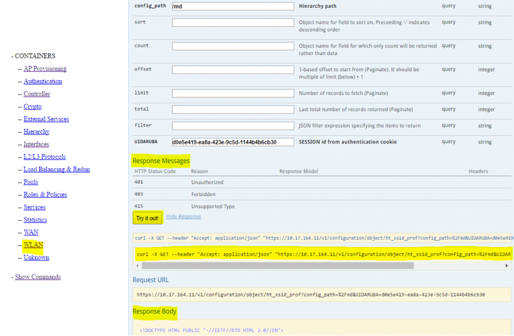The image size is (514, 336).
Task: Click the Hide Response link
Action: 183,217
